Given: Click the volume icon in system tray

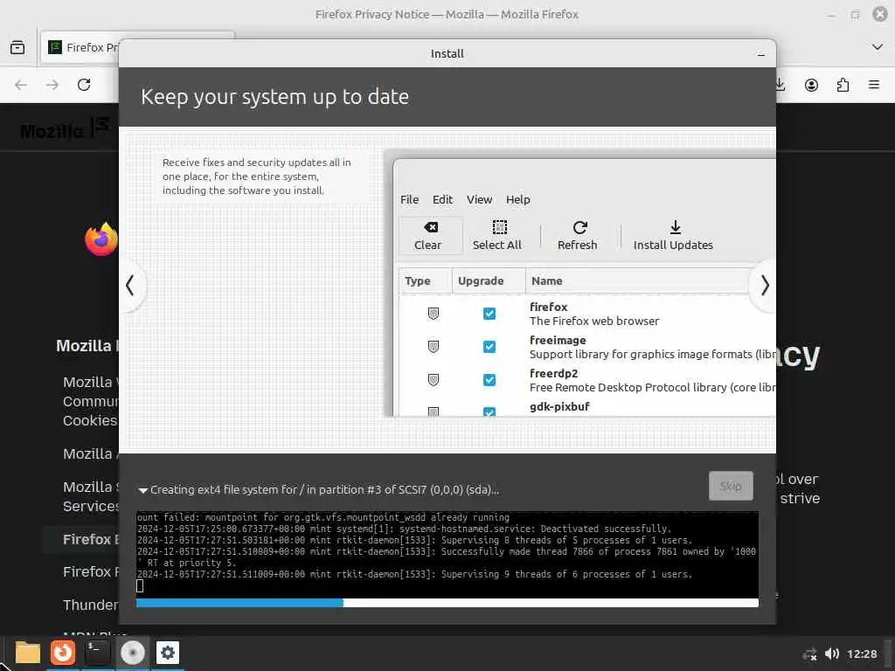Looking at the screenshot, I should pyautogui.click(x=832, y=654).
